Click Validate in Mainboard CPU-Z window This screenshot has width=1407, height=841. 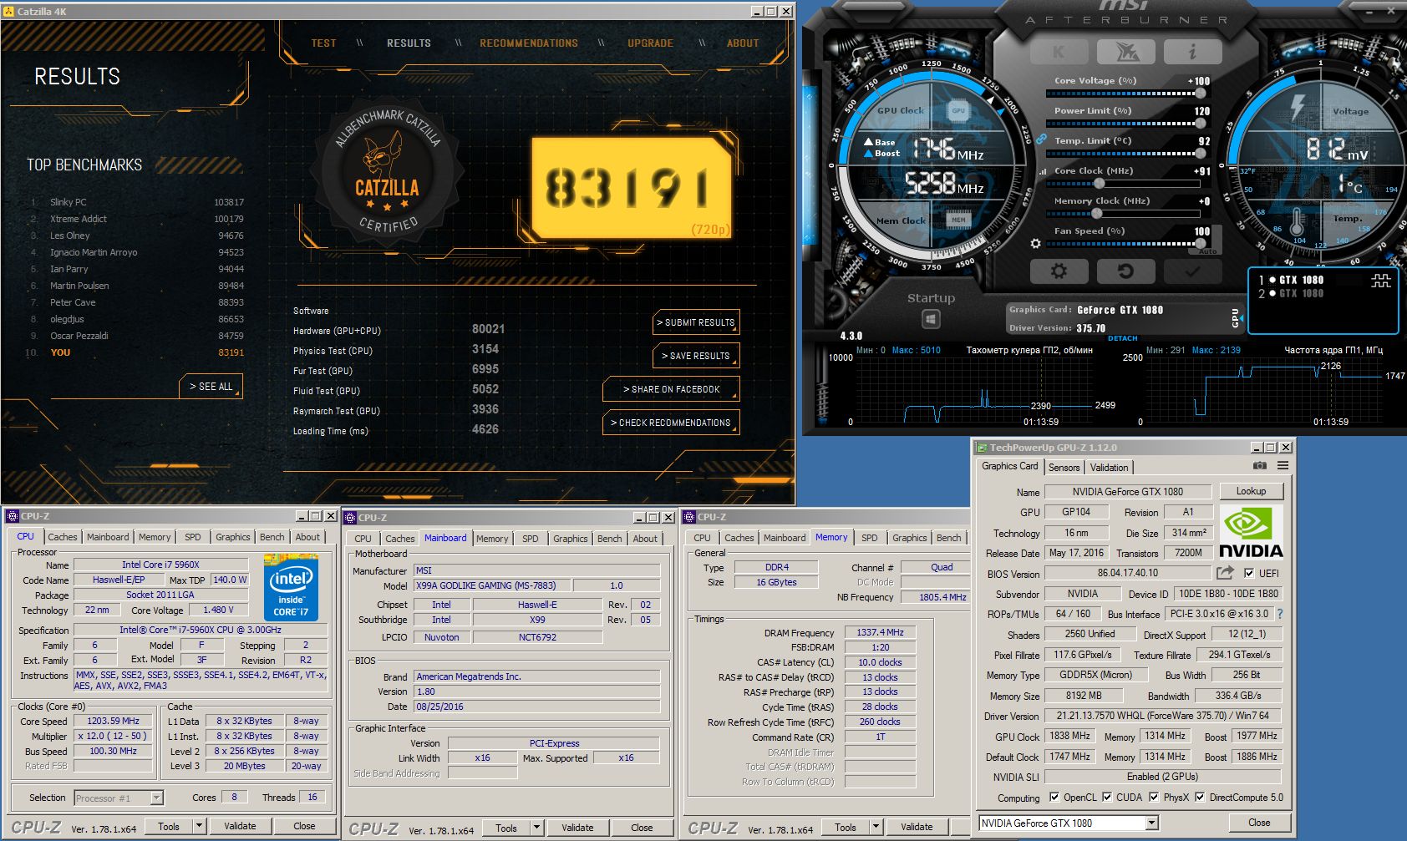click(x=577, y=828)
